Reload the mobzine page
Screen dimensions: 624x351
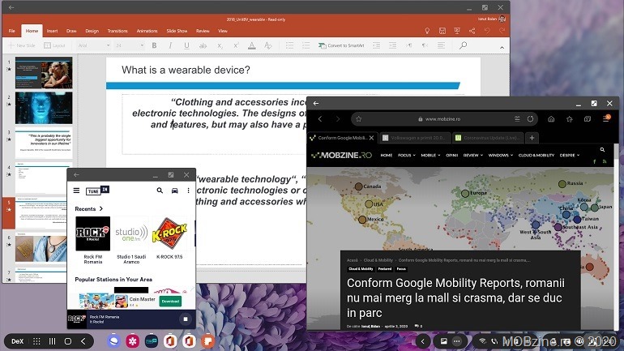[530, 119]
